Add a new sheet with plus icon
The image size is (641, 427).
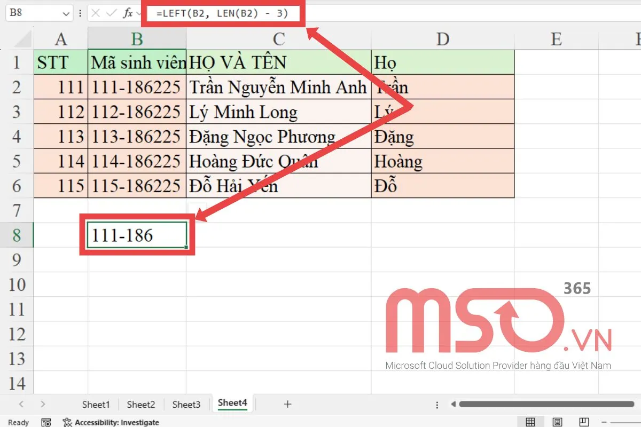287,404
